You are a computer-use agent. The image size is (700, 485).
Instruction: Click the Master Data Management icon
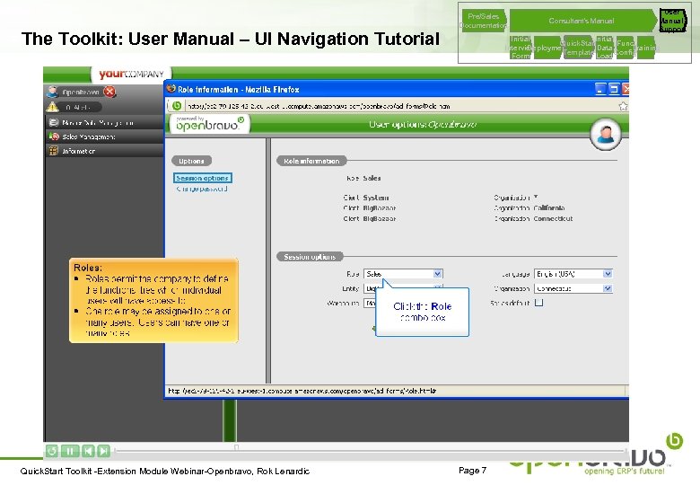[x=54, y=122]
